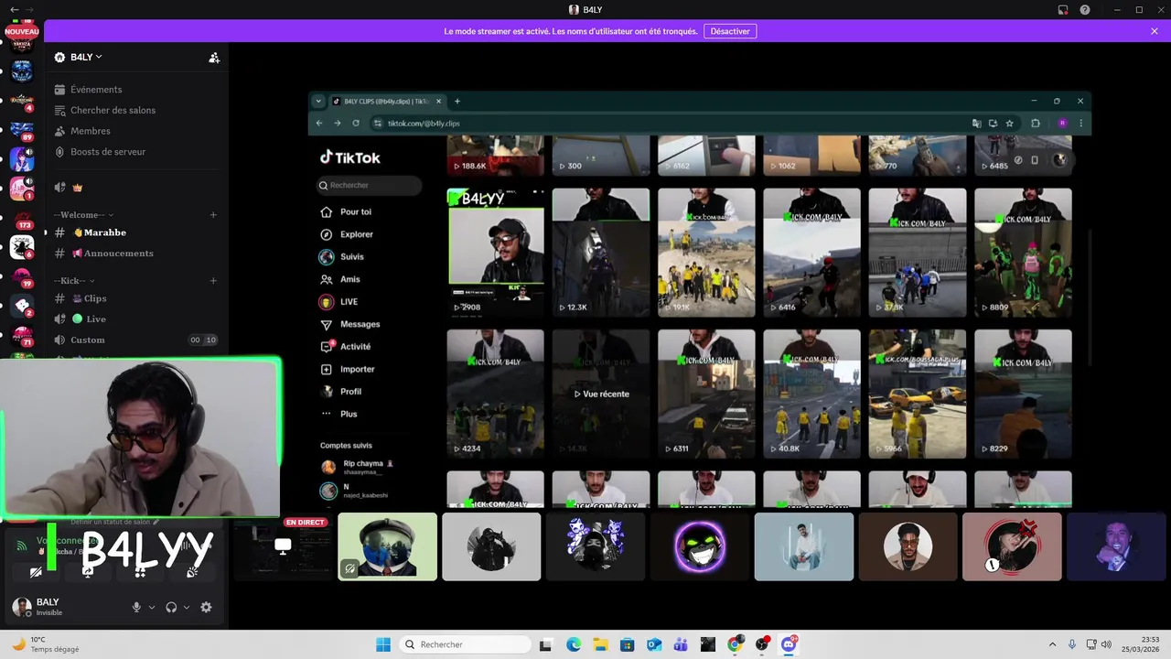Select the EN DIRECT stream tile
Image resolution: width=1171 pixels, height=659 pixels.
283,547
